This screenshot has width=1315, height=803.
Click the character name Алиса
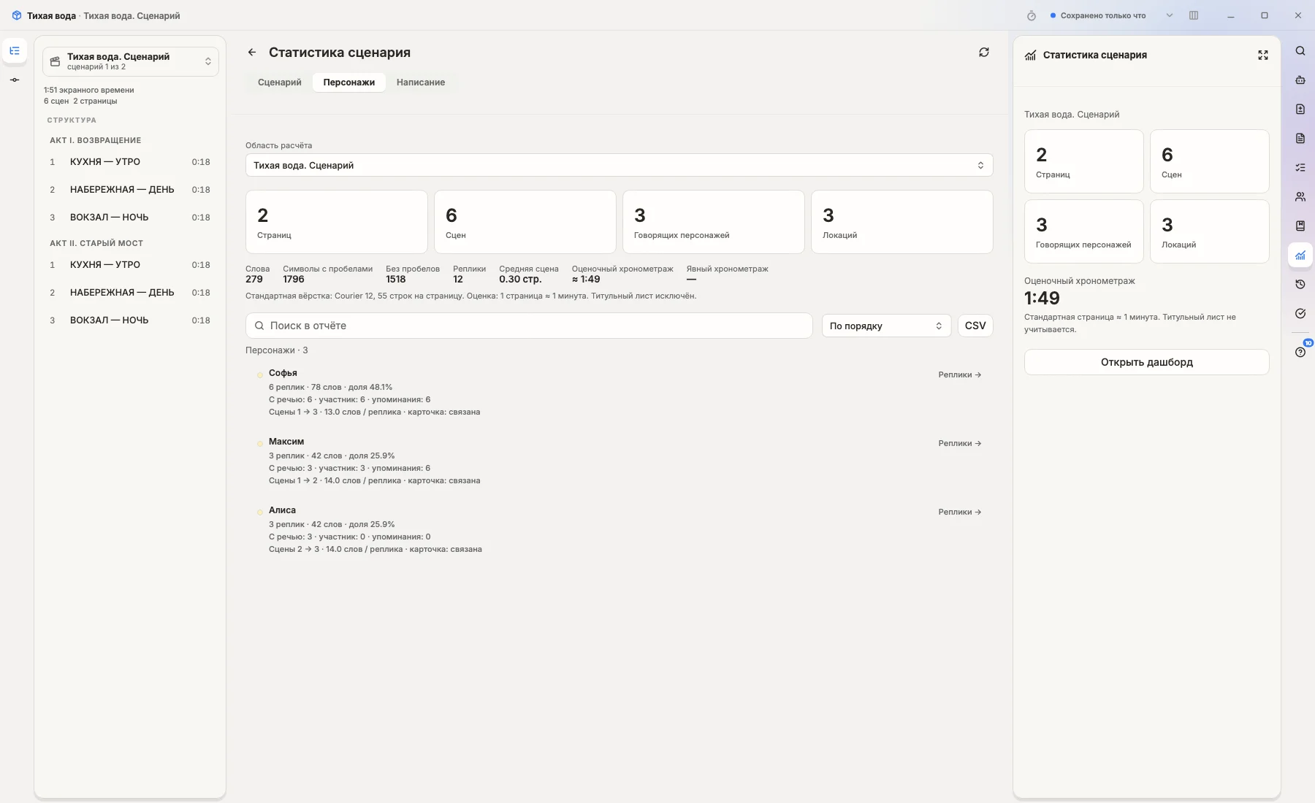(x=282, y=510)
